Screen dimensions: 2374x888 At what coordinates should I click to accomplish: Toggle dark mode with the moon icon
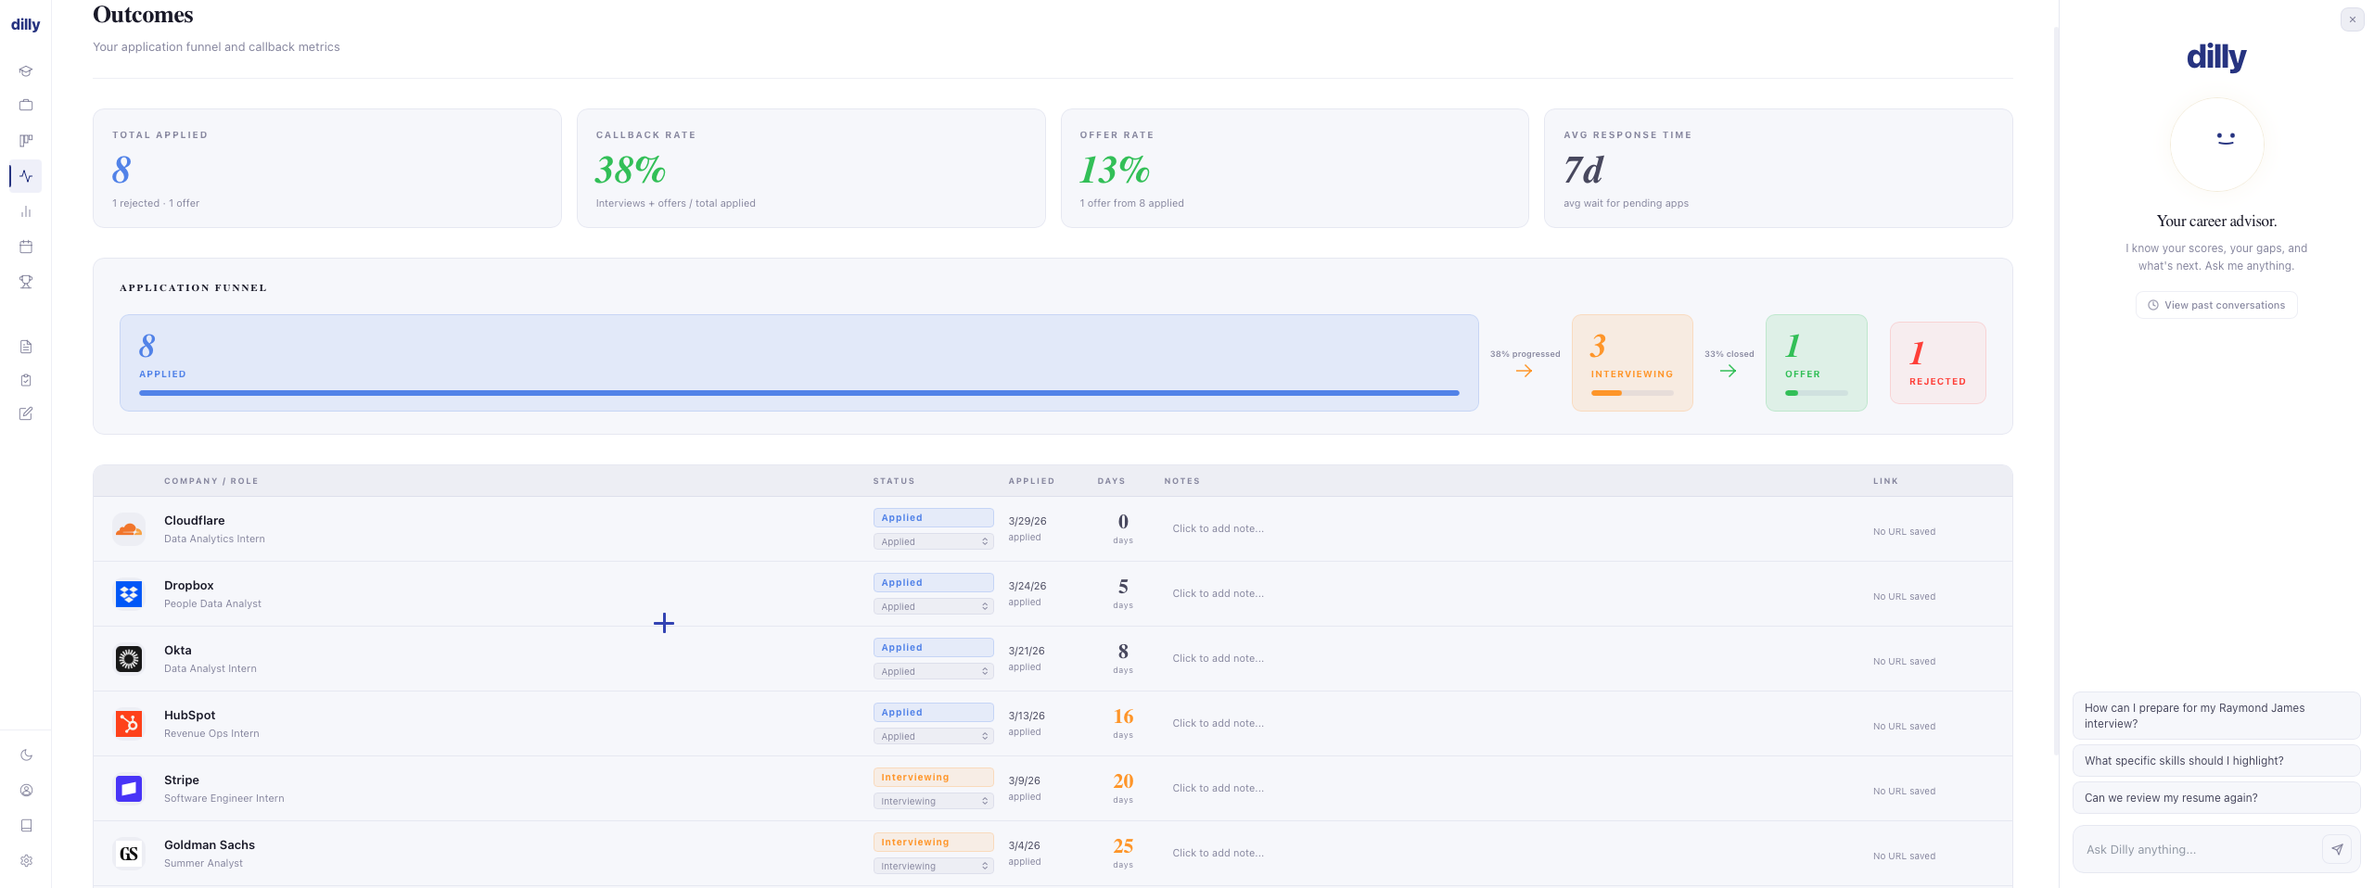click(x=26, y=755)
